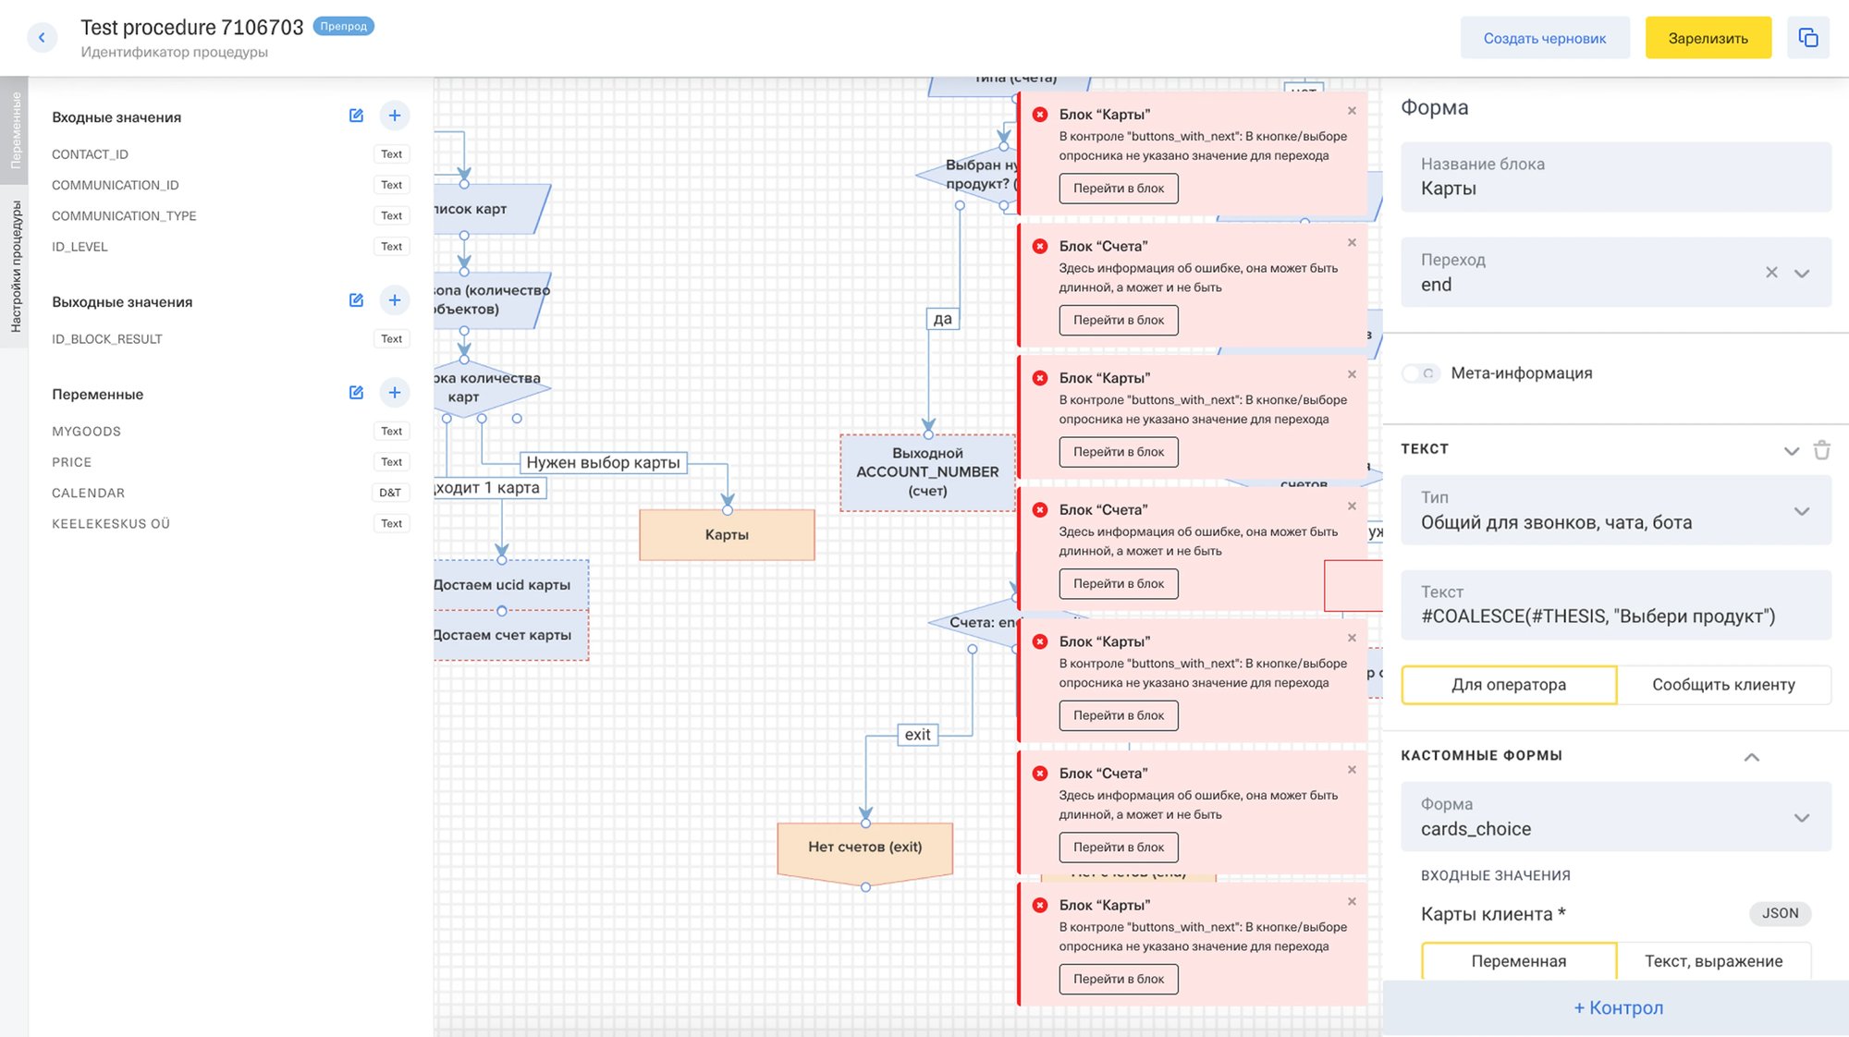Add a new variable under Переменные

tap(395, 393)
